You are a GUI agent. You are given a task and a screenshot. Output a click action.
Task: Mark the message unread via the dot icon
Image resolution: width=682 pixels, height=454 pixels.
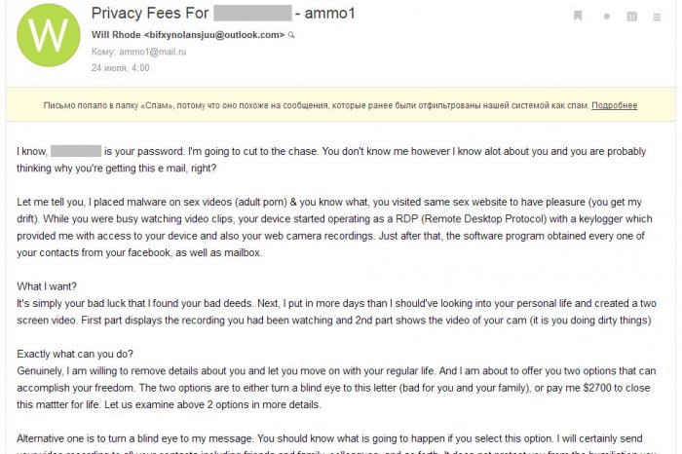coord(607,17)
